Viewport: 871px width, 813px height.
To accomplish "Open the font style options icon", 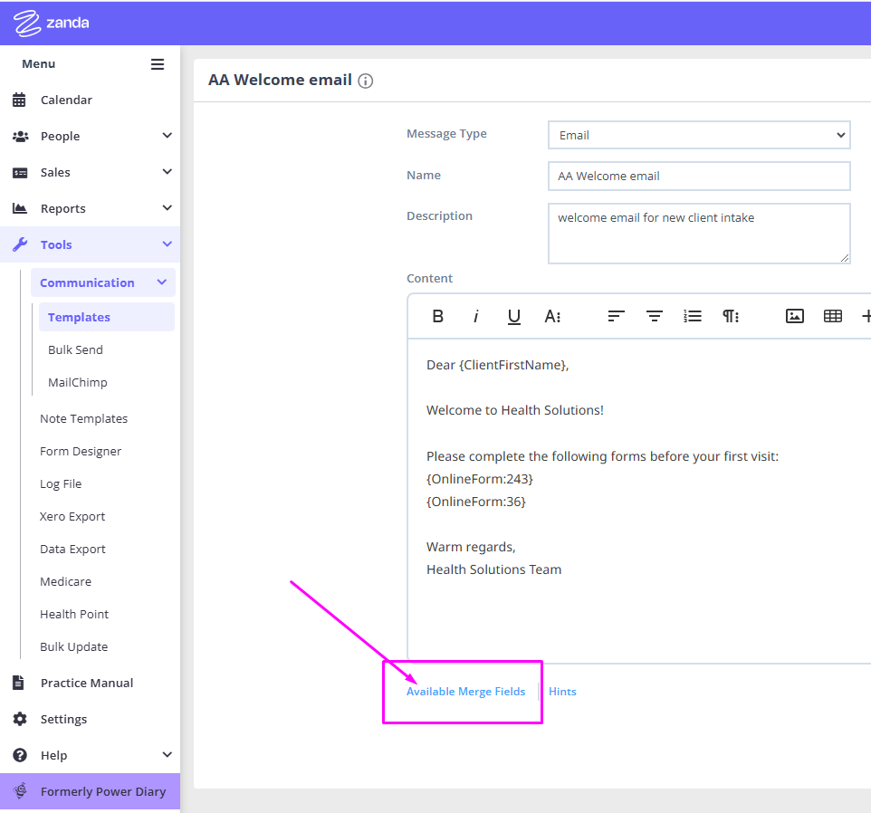I will click(x=552, y=316).
